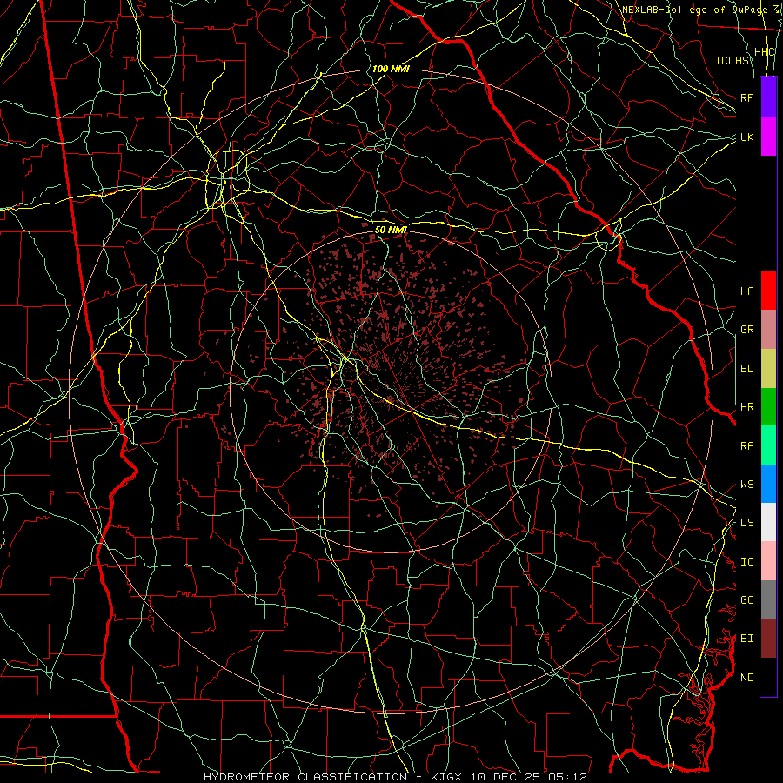The image size is (783, 783).
Task: Click the "KJGX" radar site identifier
Action: click(446, 777)
